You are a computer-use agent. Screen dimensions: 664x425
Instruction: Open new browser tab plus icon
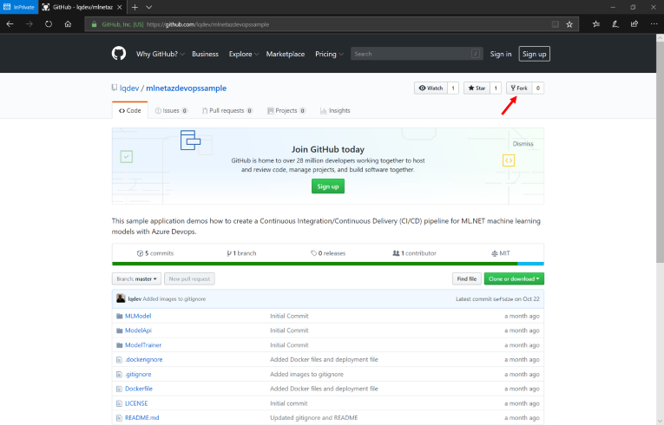(x=135, y=7)
